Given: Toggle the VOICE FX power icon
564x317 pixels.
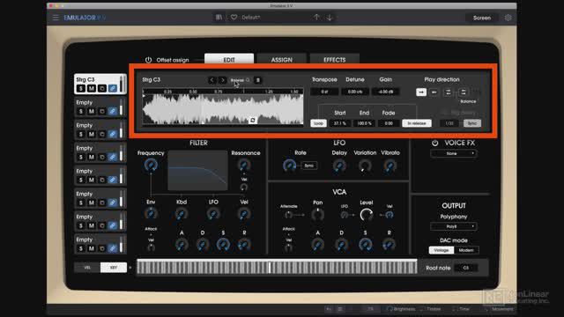Looking at the screenshot, I should (x=434, y=143).
